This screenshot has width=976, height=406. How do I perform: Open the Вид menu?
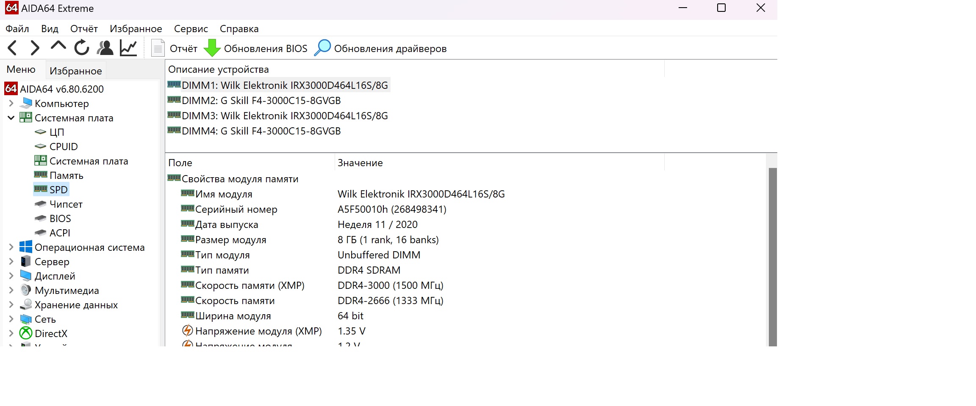pos(50,29)
